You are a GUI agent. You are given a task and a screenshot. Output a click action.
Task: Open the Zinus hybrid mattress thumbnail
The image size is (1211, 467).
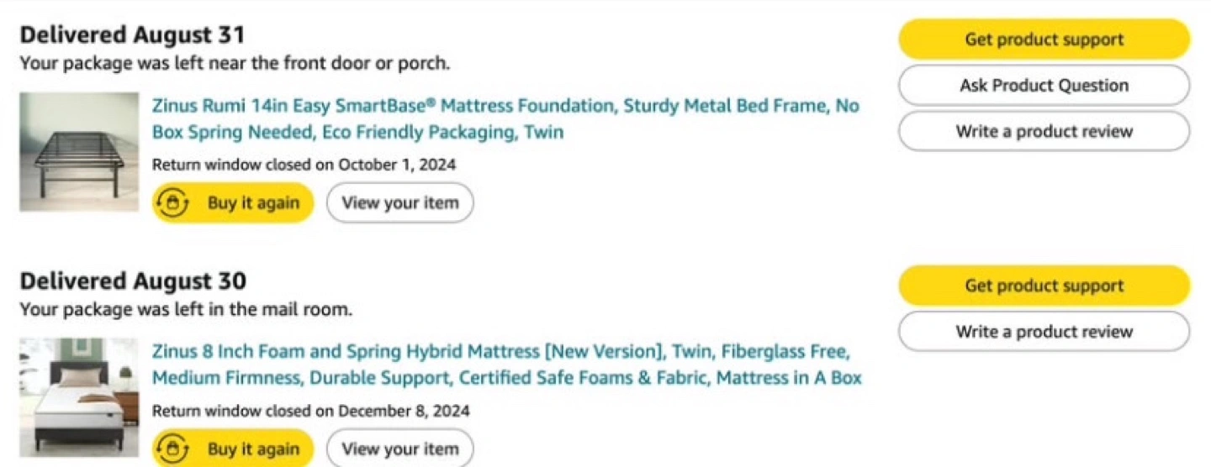[79, 397]
